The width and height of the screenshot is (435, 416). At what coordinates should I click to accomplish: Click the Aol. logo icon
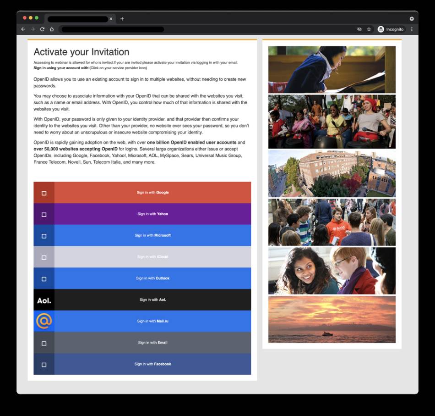pos(44,300)
